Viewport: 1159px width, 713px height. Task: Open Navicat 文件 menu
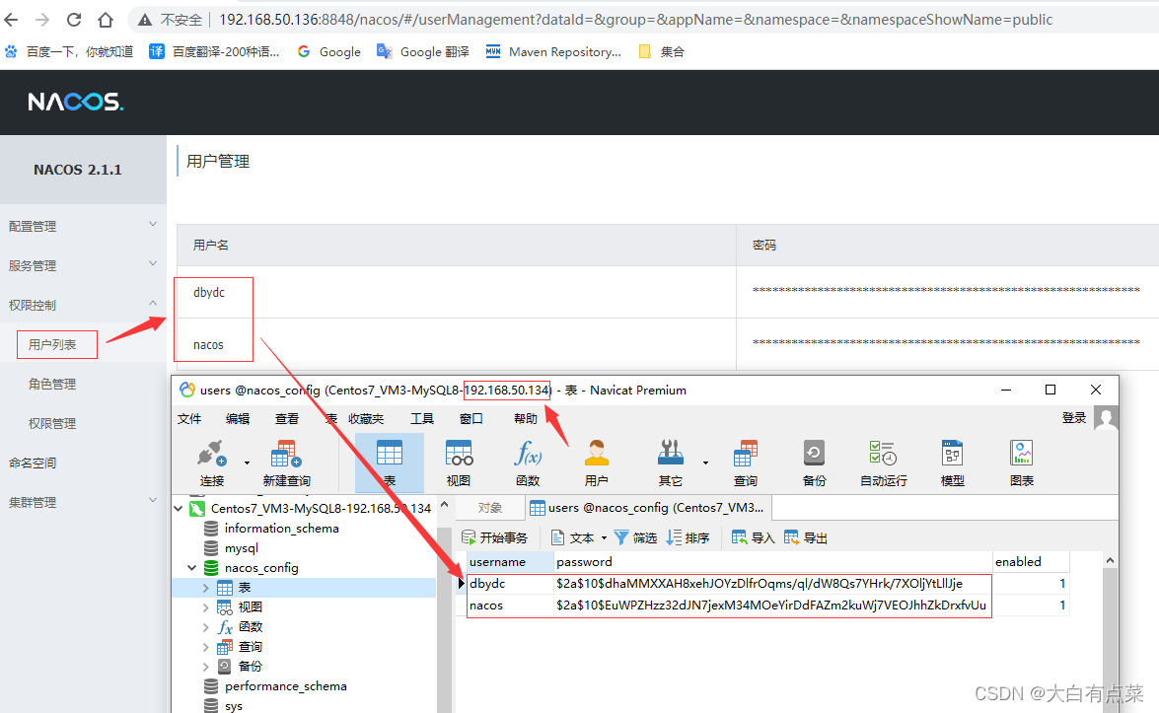click(189, 419)
